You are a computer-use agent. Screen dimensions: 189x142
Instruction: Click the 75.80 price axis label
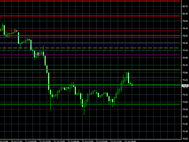pyautogui.click(x=185, y=72)
